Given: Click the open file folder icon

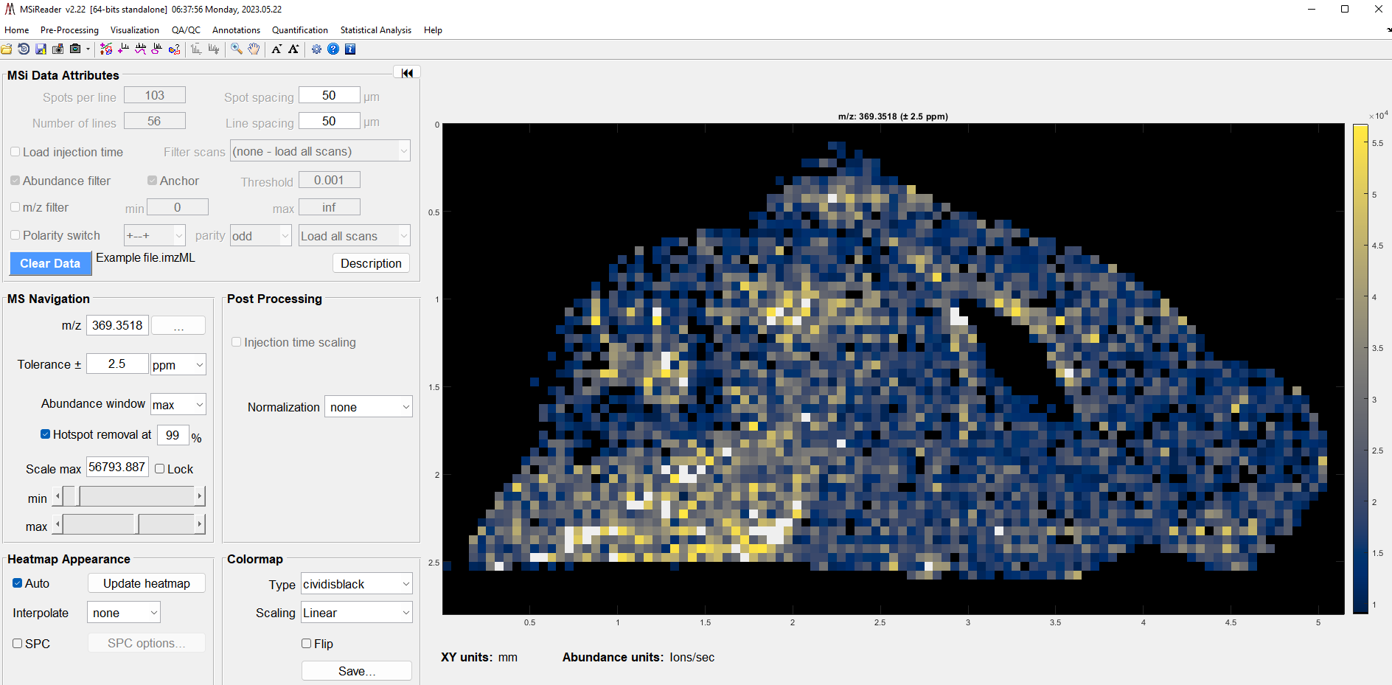Looking at the screenshot, I should click(7, 49).
